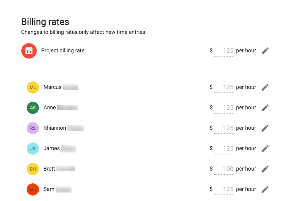Edit Anne's billing rate via pencil icon
The height and width of the screenshot is (201, 296).
[x=265, y=108]
